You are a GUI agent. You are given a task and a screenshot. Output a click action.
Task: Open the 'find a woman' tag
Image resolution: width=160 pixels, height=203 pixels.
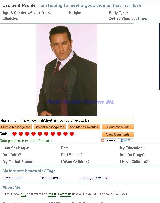[51, 178]
